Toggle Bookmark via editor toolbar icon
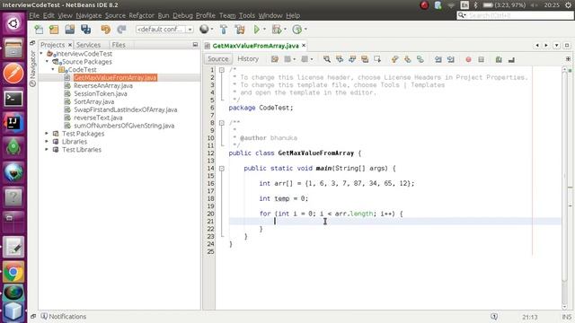575x323 pixels. tap(420, 59)
